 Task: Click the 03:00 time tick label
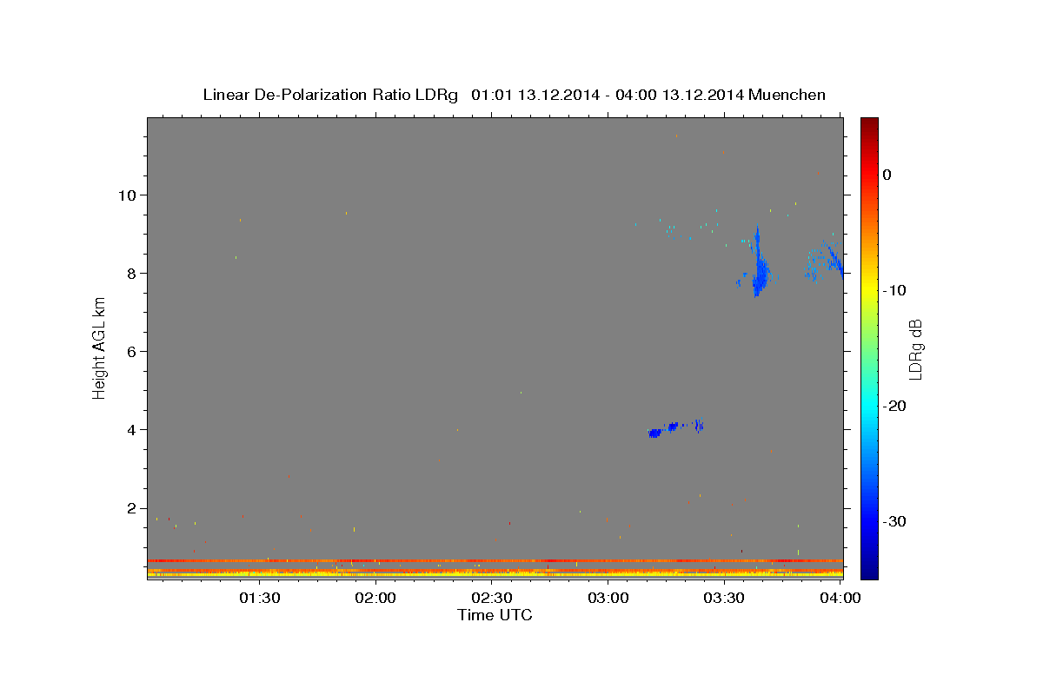[x=608, y=598]
